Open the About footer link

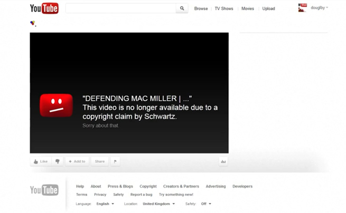(x=96, y=186)
